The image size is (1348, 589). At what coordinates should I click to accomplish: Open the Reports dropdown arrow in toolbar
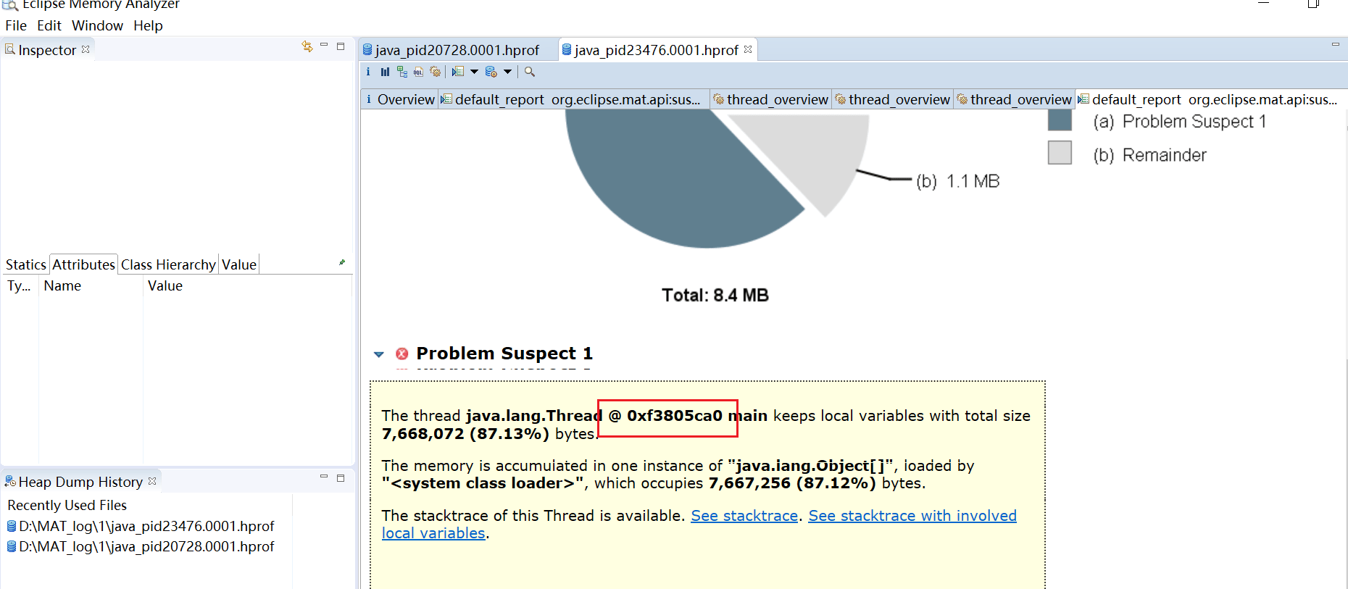coord(475,72)
